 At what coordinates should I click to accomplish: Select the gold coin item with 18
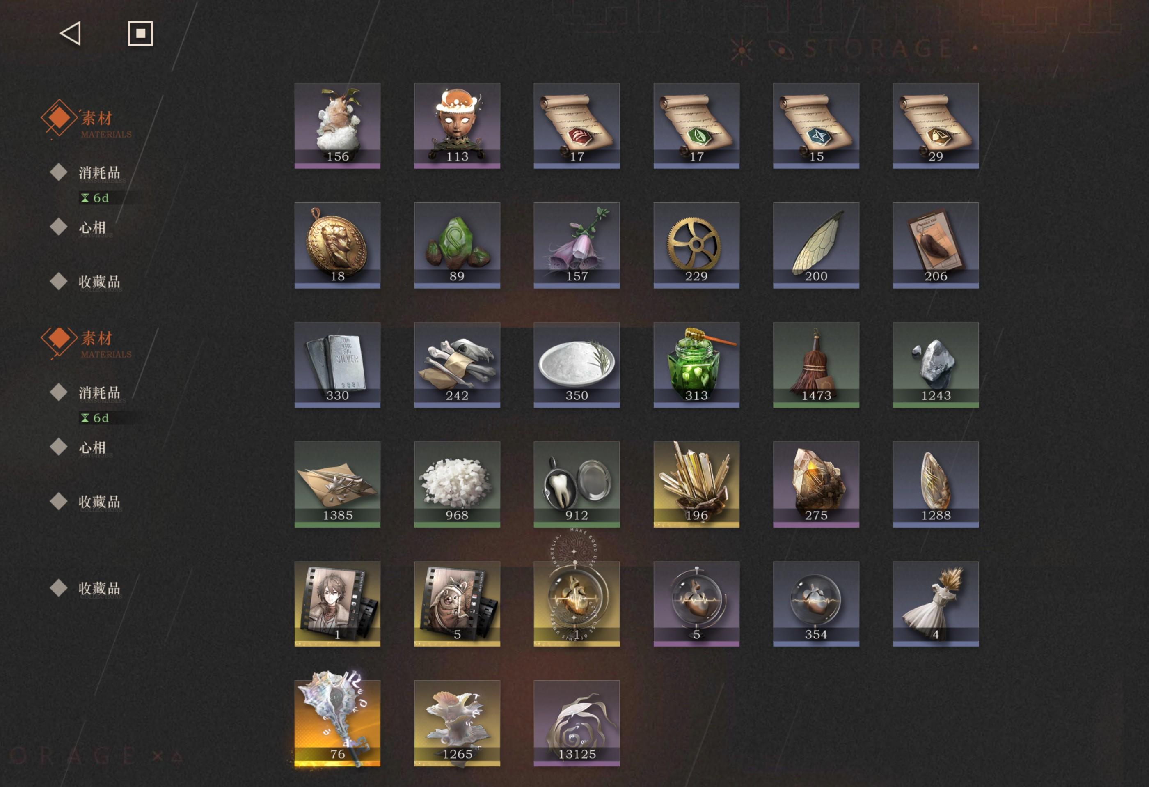337,245
